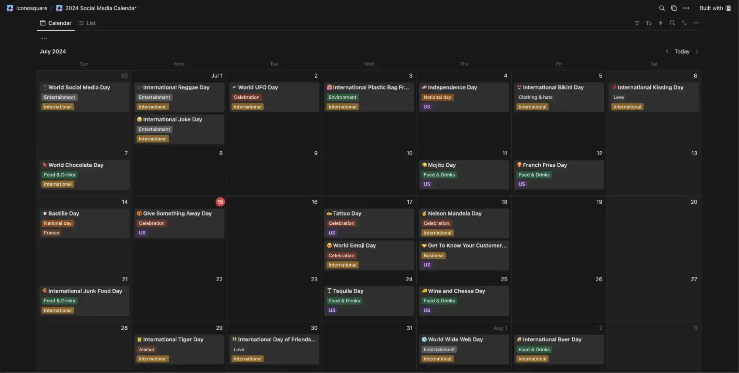Open International Day of Friendship event
This screenshot has width=739, height=373.
click(x=274, y=349)
